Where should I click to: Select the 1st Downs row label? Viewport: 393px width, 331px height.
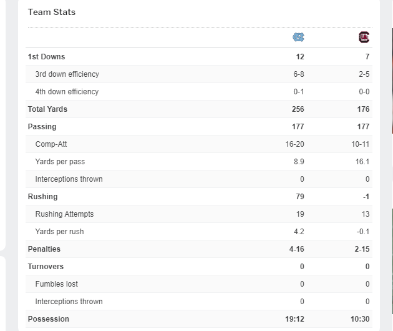tap(46, 57)
